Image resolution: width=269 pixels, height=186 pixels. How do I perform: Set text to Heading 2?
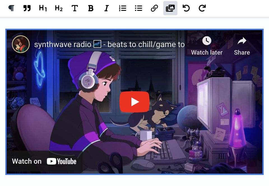pyautogui.click(x=59, y=8)
